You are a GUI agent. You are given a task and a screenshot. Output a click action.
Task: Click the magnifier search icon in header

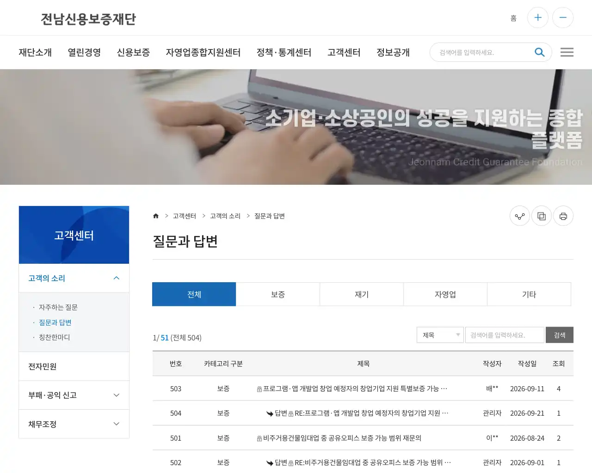coord(539,52)
